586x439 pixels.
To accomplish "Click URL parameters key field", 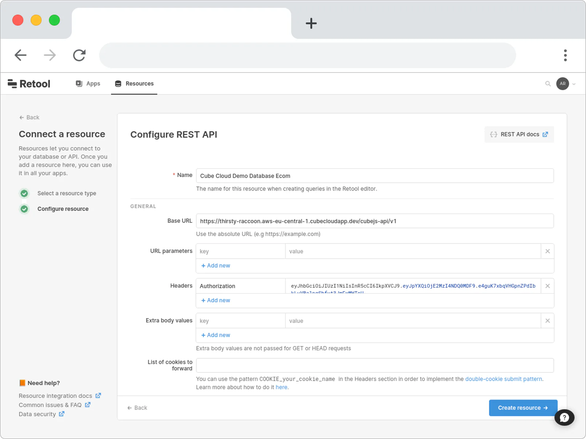I will (241, 251).
